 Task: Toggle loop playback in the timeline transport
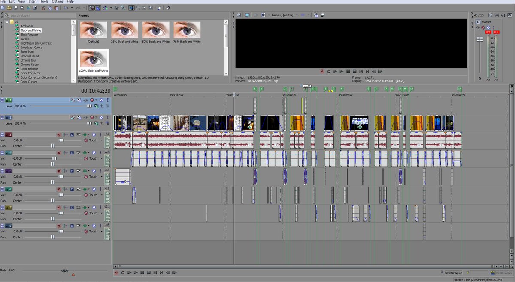[123, 272]
